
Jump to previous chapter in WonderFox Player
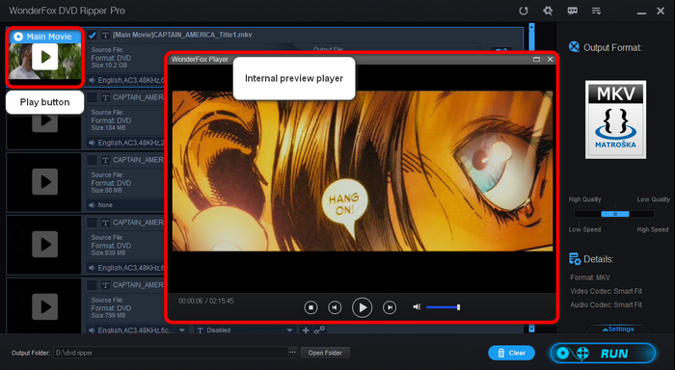pos(335,307)
